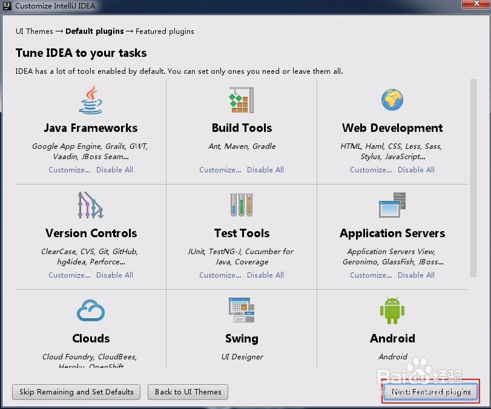
Task: Click the 'UI Designer' description
Action: [x=242, y=357]
